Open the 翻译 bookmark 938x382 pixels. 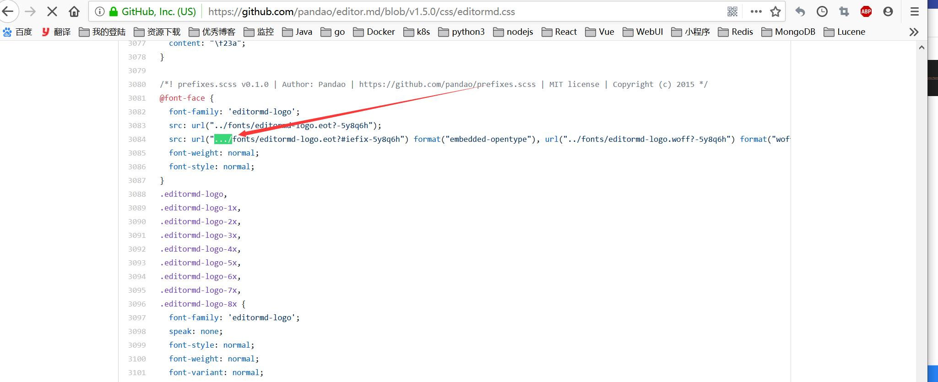click(56, 32)
